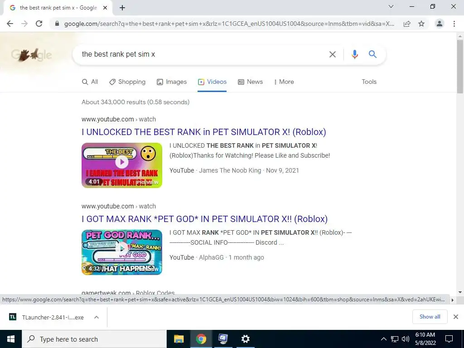Open 'I GOT MAX RANK *PET GOD*' link
This screenshot has width=464, height=348.
(x=204, y=219)
